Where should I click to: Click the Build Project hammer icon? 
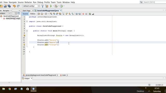click(x=43, y=6)
